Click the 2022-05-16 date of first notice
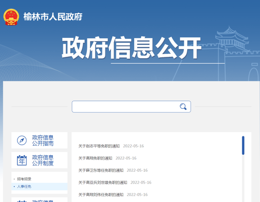Image resolution: width=260 pixels, height=202 pixels. [133, 146]
